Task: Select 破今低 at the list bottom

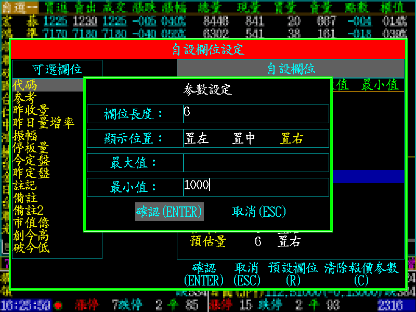Action: (x=31, y=248)
